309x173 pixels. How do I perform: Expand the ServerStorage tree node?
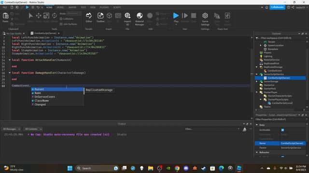click(256, 81)
